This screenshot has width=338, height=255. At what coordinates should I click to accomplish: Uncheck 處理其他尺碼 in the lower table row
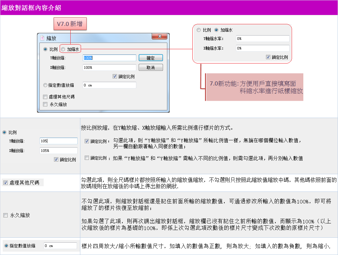5,183
